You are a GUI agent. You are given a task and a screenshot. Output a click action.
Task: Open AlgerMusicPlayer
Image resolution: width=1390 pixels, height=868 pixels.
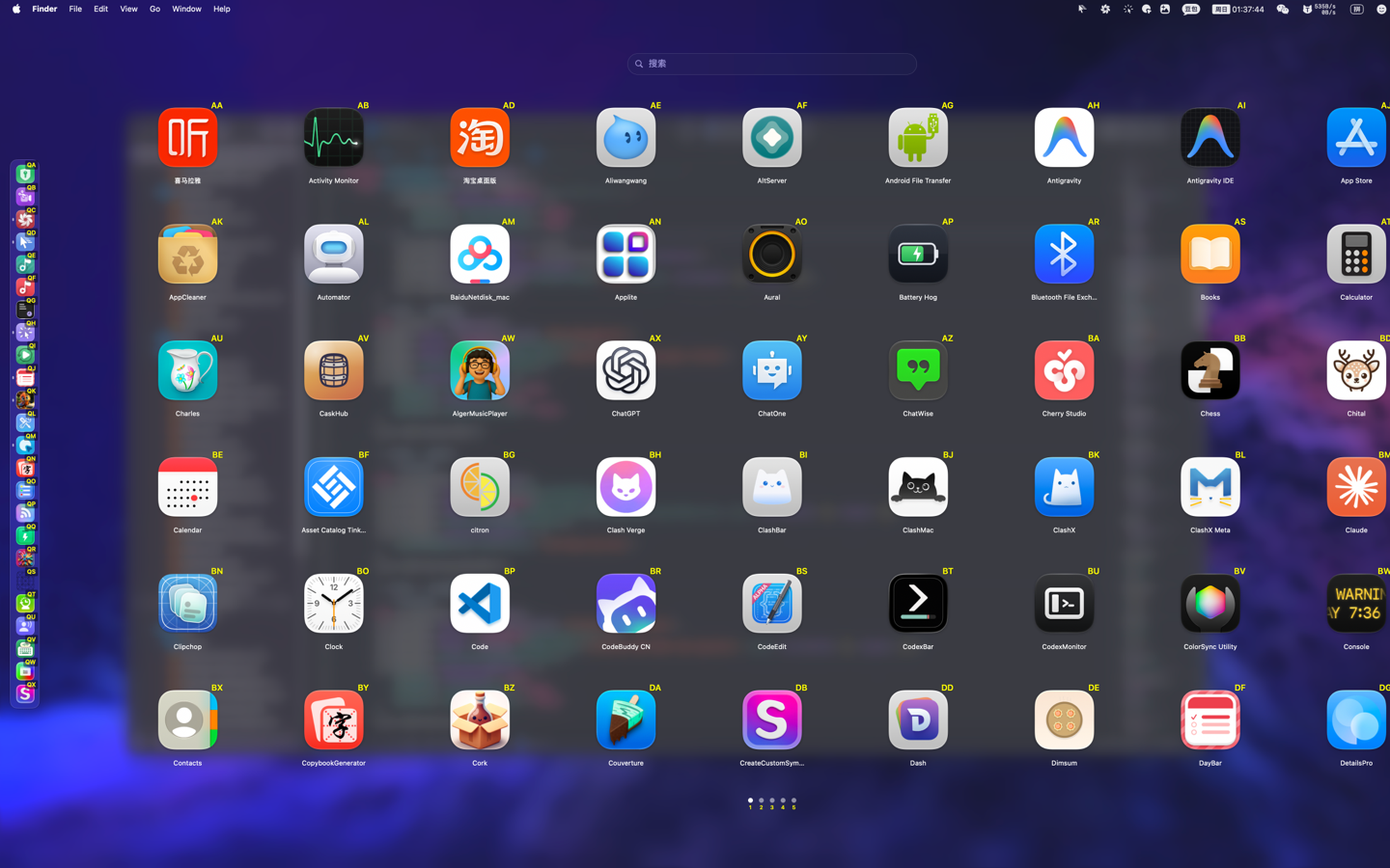point(480,370)
